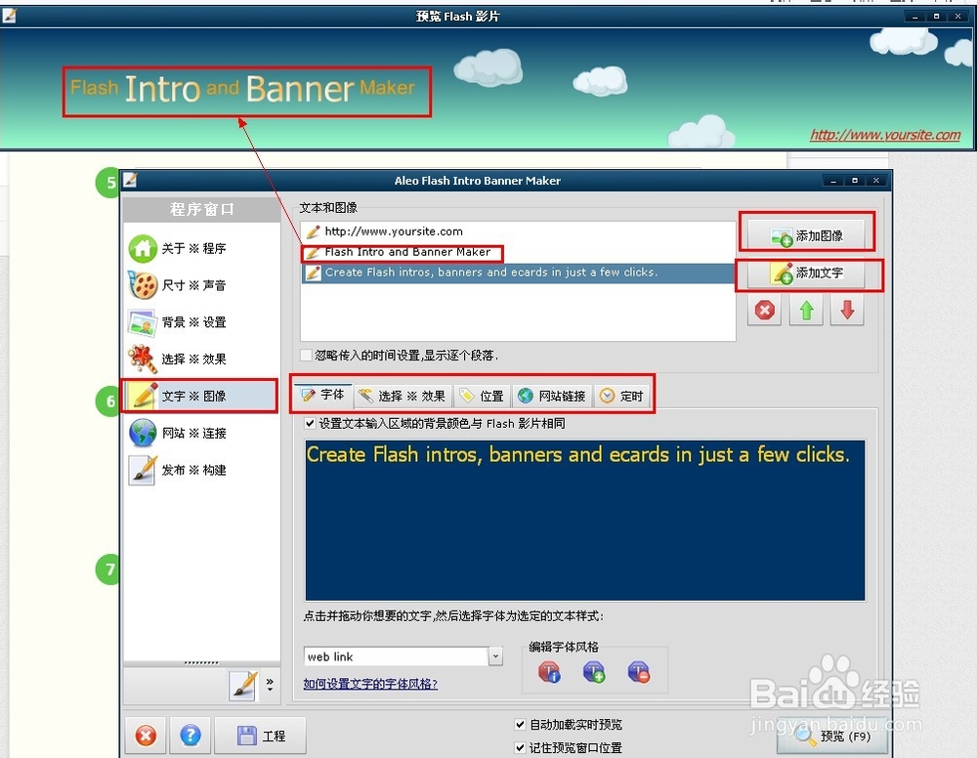Switch to the 网站链接 tab
This screenshot has width=977, height=758.
pyautogui.click(x=552, y=397)
